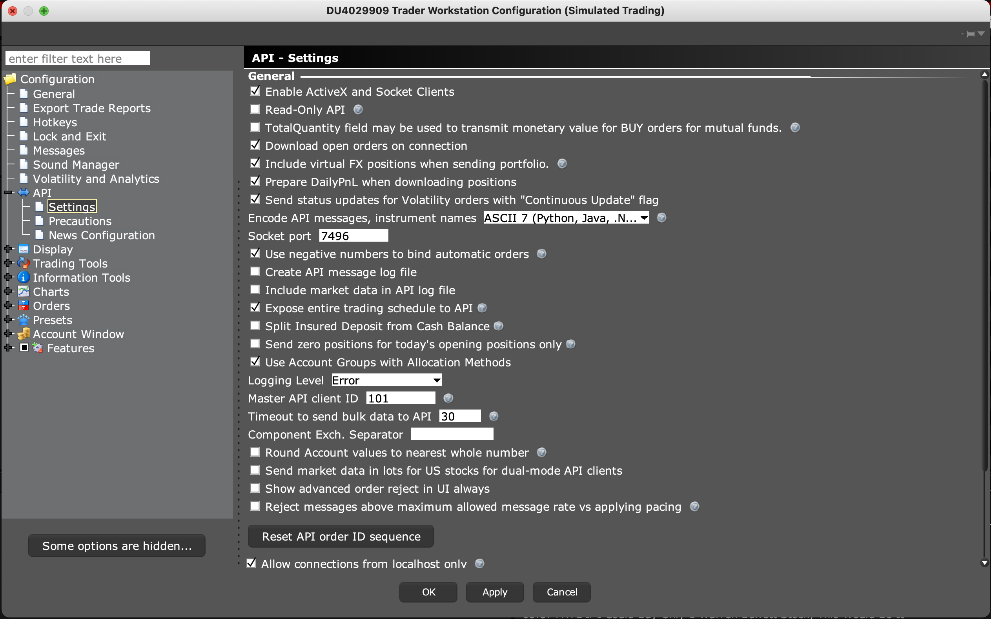The image size is (991, 619).
Task: Click the Charts icon in sidebar
Action: (x=24, y=291)
